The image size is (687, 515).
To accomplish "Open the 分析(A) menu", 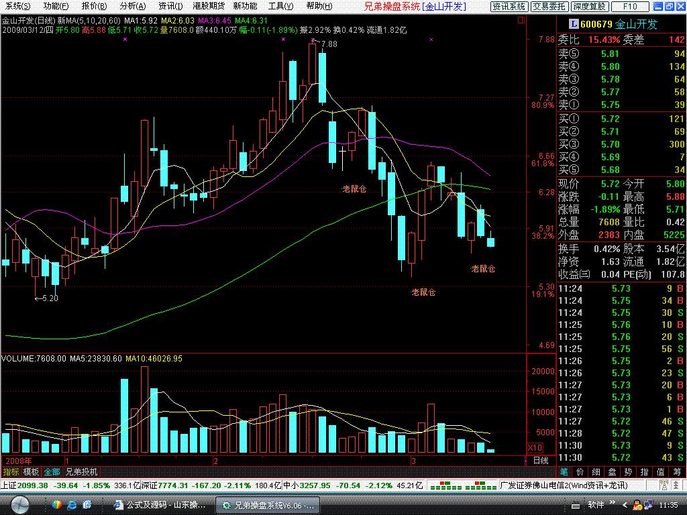I will pyautogui.click(x=133, y=6).
